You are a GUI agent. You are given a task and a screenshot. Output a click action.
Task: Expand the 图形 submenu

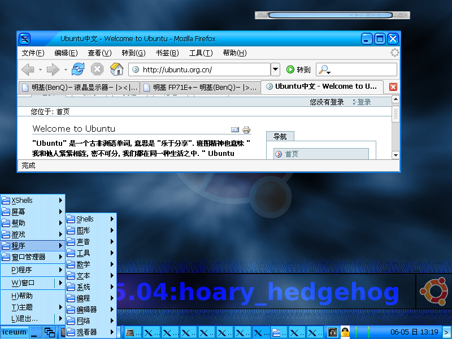[x=91, y=231]
